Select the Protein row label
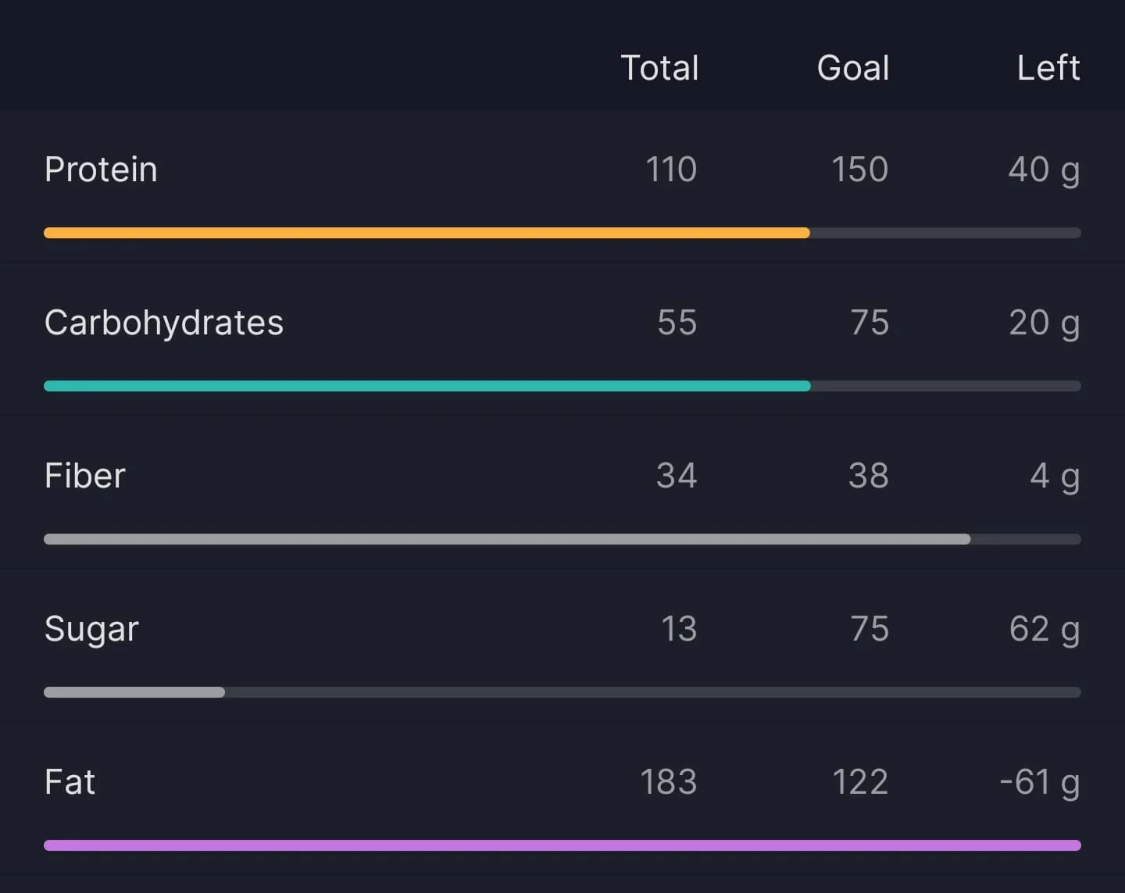Image resolution: width=1125 pixels, height=893 pixels. tap(101, 170)
